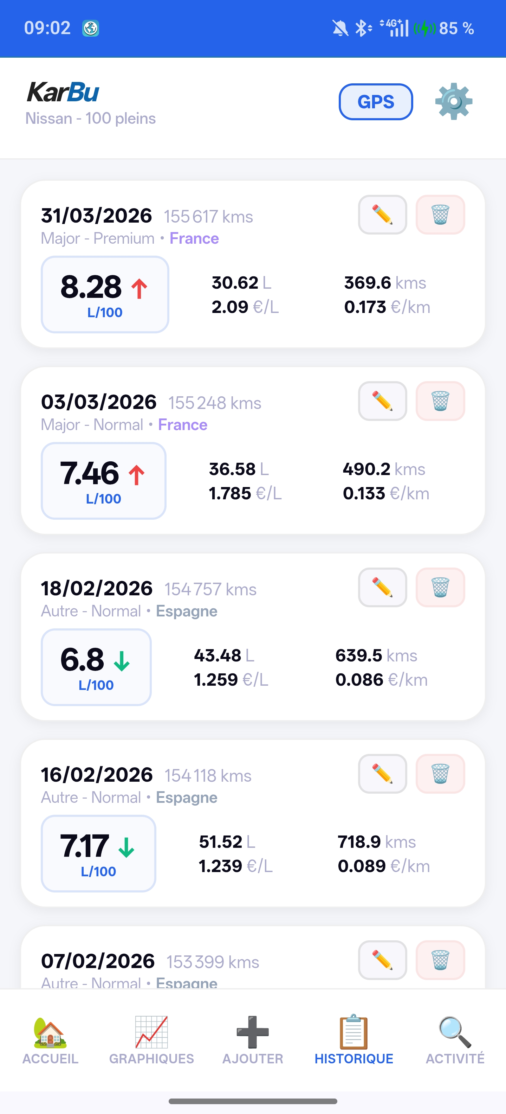The width and height of the screenshot is (506, 1114).
Task: Edit the 16/02/2026 fill-up entry
Action: pyautogui.click(x=382, y=774)
